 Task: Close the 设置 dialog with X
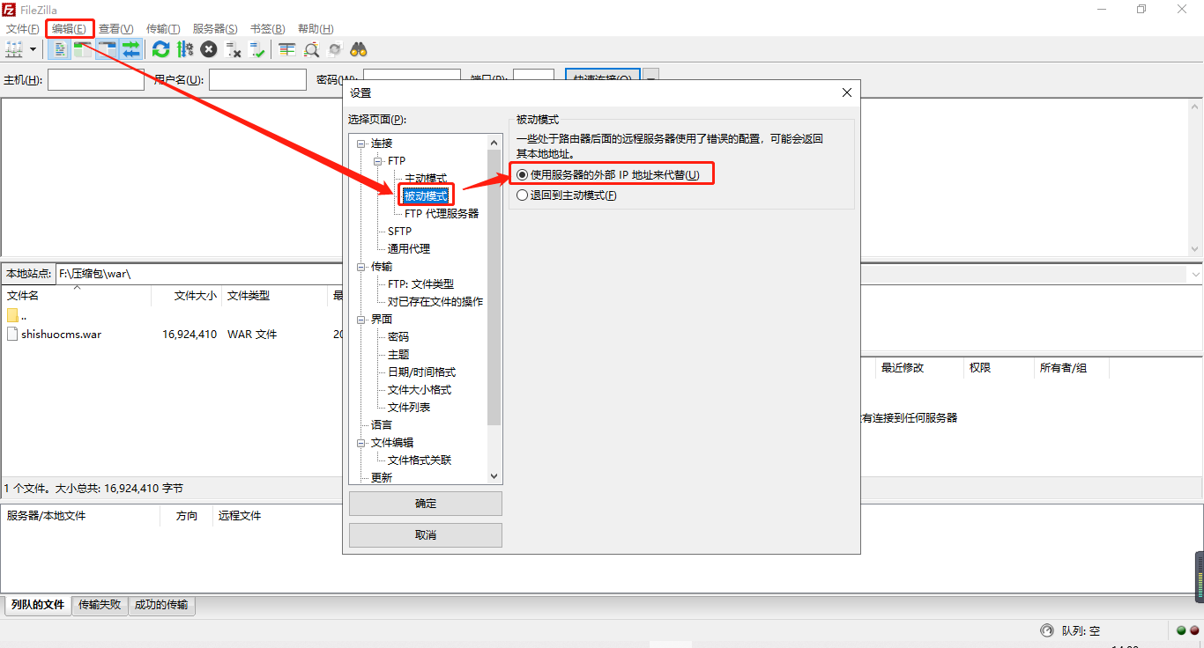(x=847, y=92)
